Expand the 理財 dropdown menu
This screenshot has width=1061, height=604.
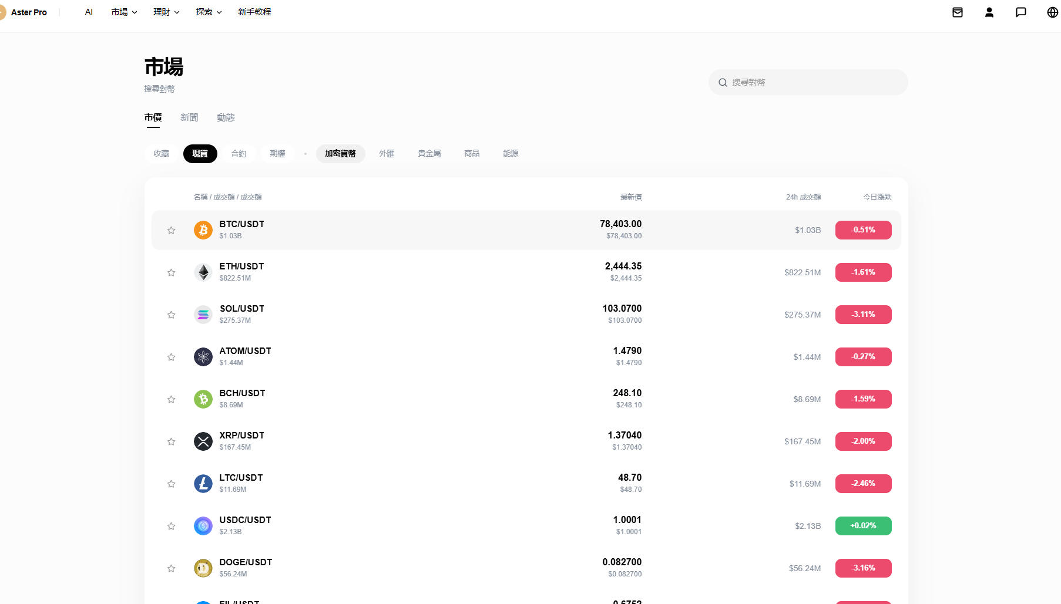click(x=166, y=12)
